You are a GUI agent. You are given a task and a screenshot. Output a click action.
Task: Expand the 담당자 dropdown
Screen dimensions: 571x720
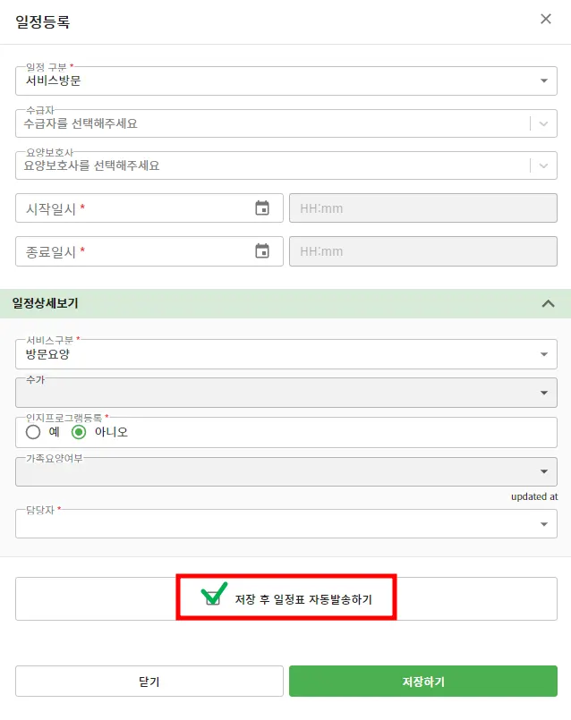542,524
